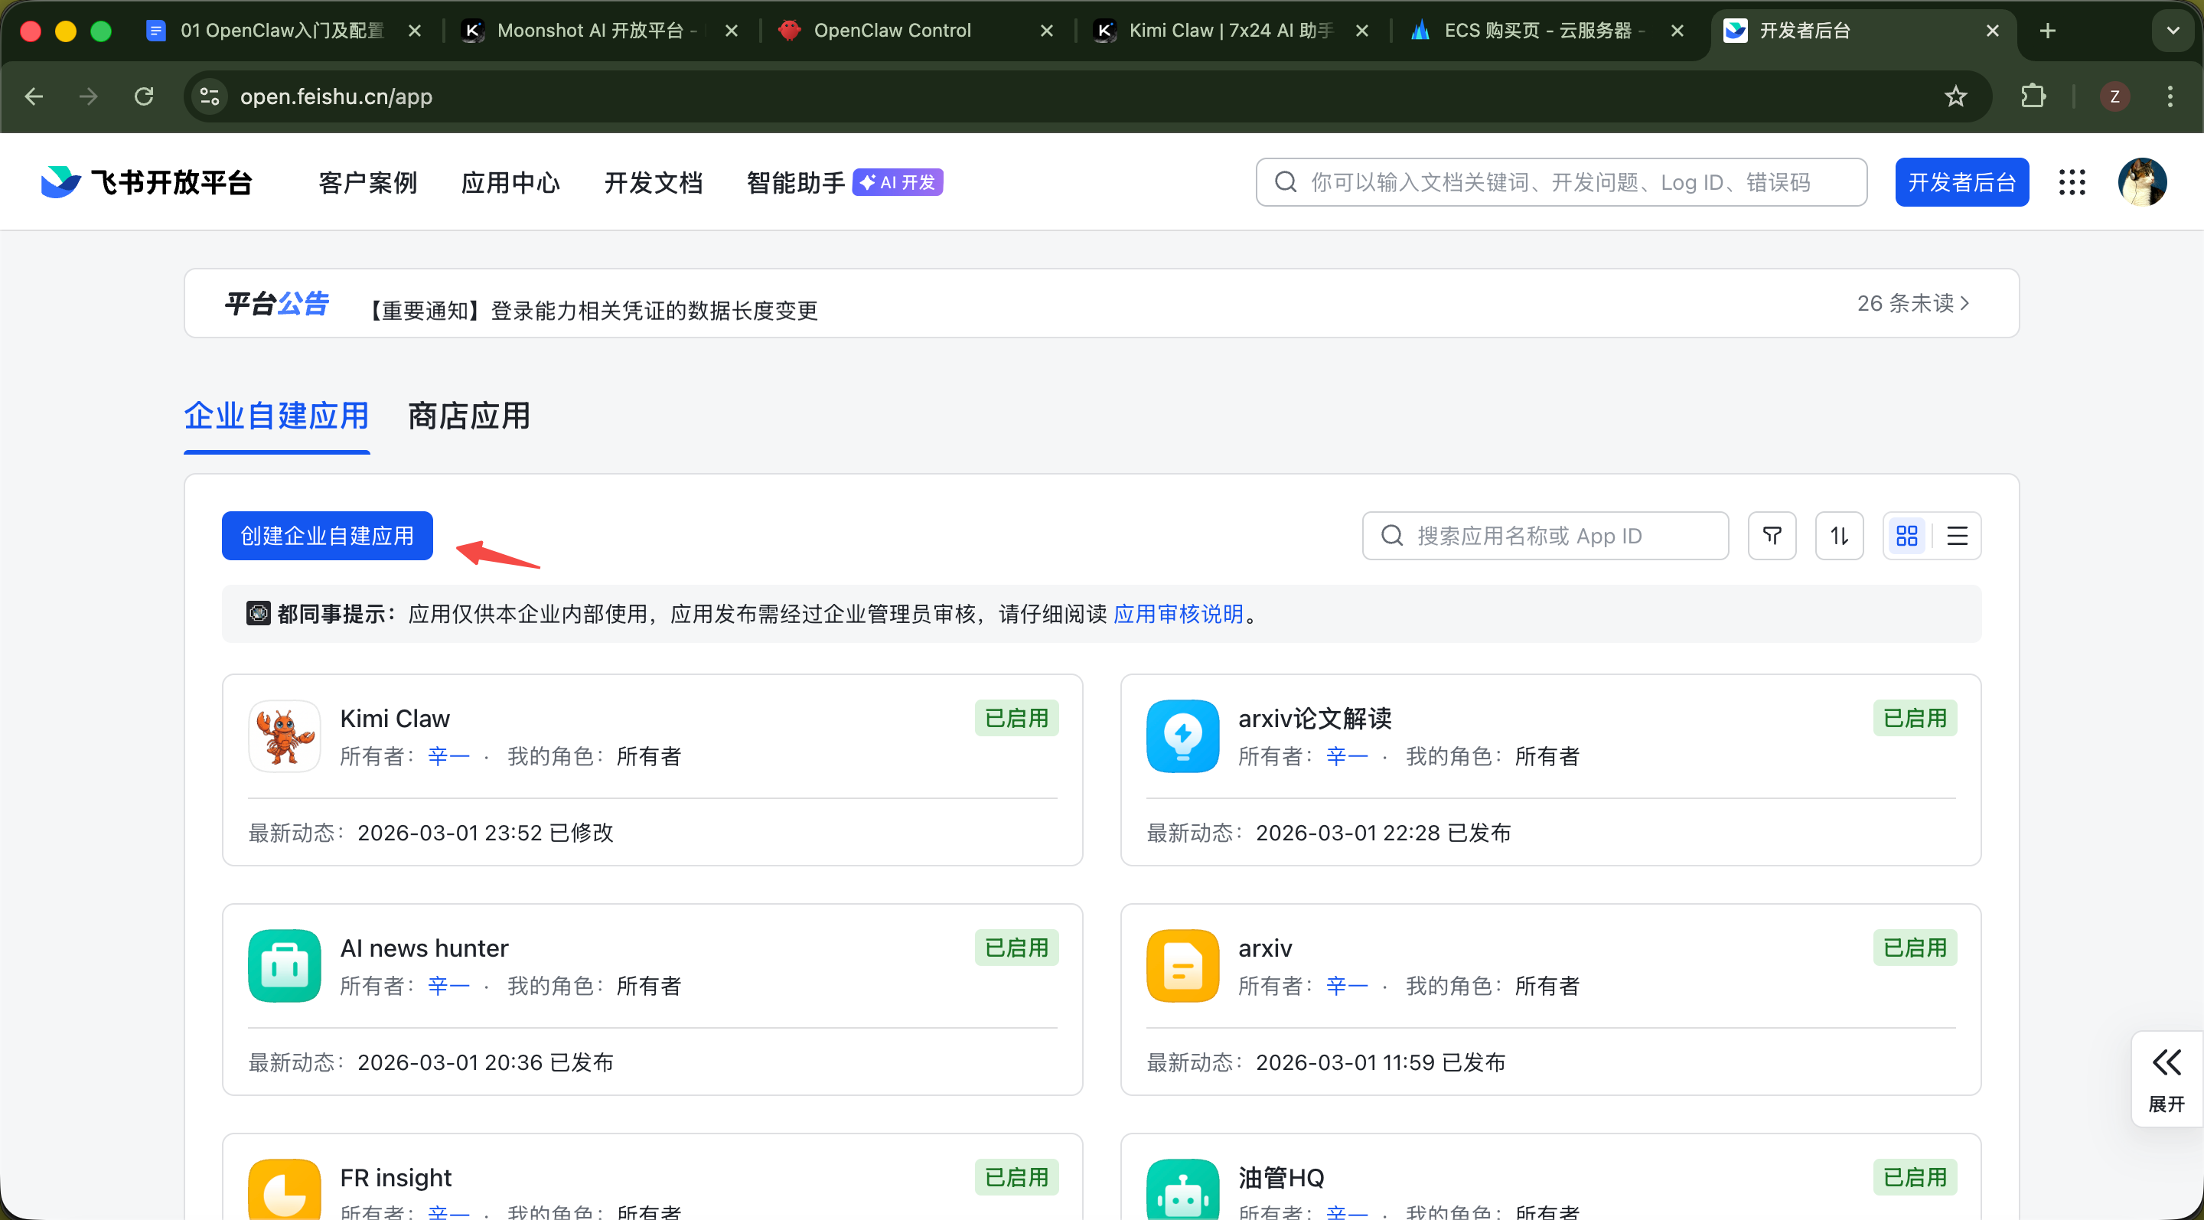Open the app launcher grid icon
The width and height of the screenshot is (2204, 1220).
(x=2072, y=182)
